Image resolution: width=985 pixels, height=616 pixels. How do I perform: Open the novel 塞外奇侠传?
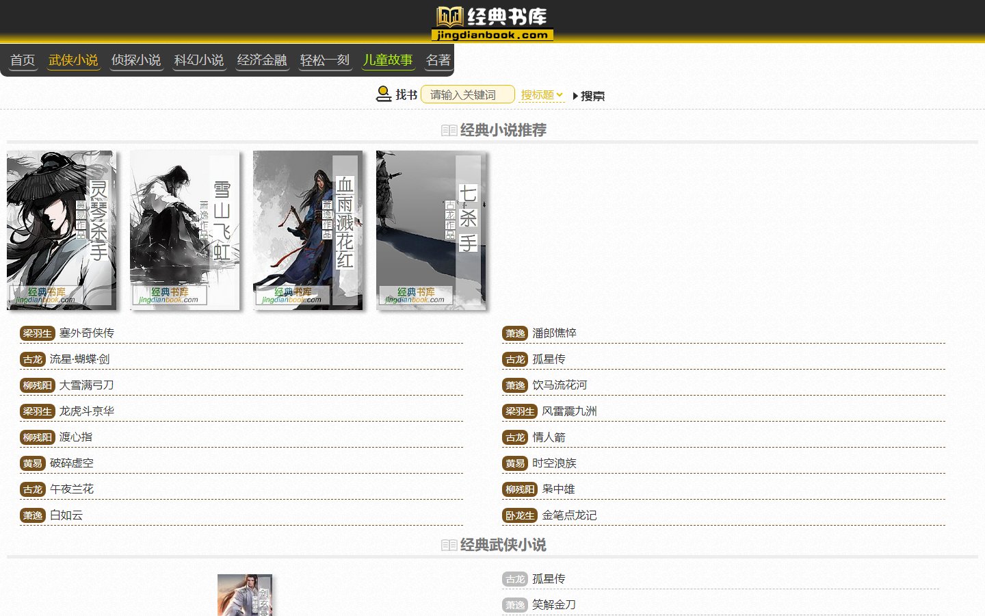[x=87, y=333]
